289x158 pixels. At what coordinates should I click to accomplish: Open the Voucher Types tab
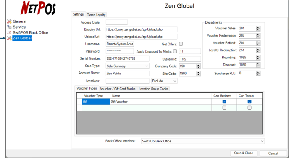pos(87,88)
